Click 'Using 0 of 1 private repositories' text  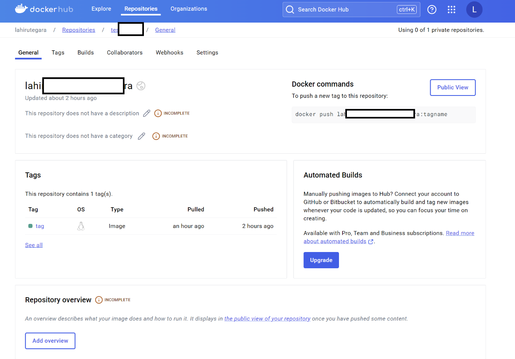point(441,30)
